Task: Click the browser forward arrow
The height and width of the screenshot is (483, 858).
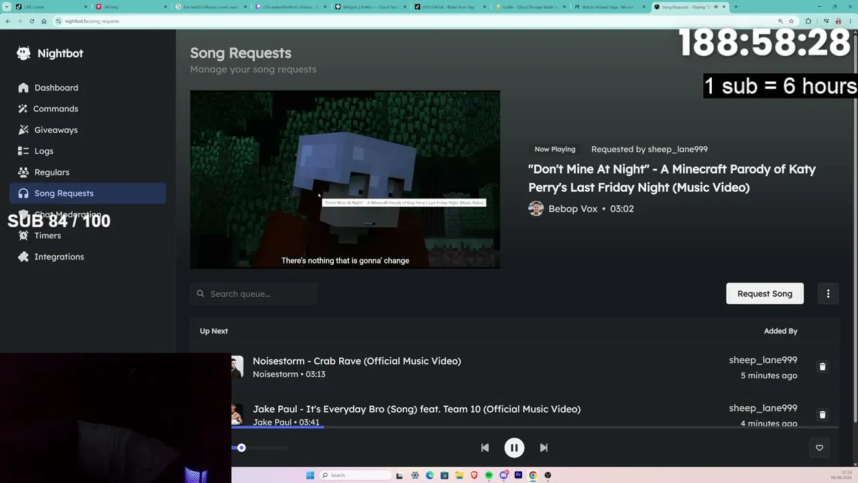Action: (x=19, y=21)
